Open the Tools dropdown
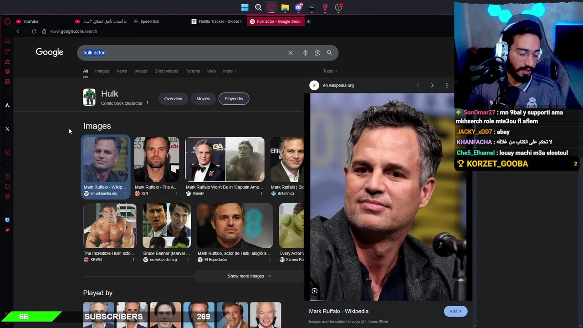The width and height of the screenshot is (583, 328). [330, 71]
